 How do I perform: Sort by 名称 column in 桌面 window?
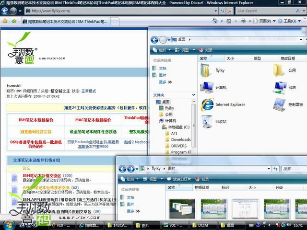(x=212, y=58)
